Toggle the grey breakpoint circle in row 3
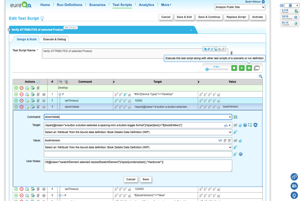The width and height of the screenshot is (300, 201). (44, 107)
